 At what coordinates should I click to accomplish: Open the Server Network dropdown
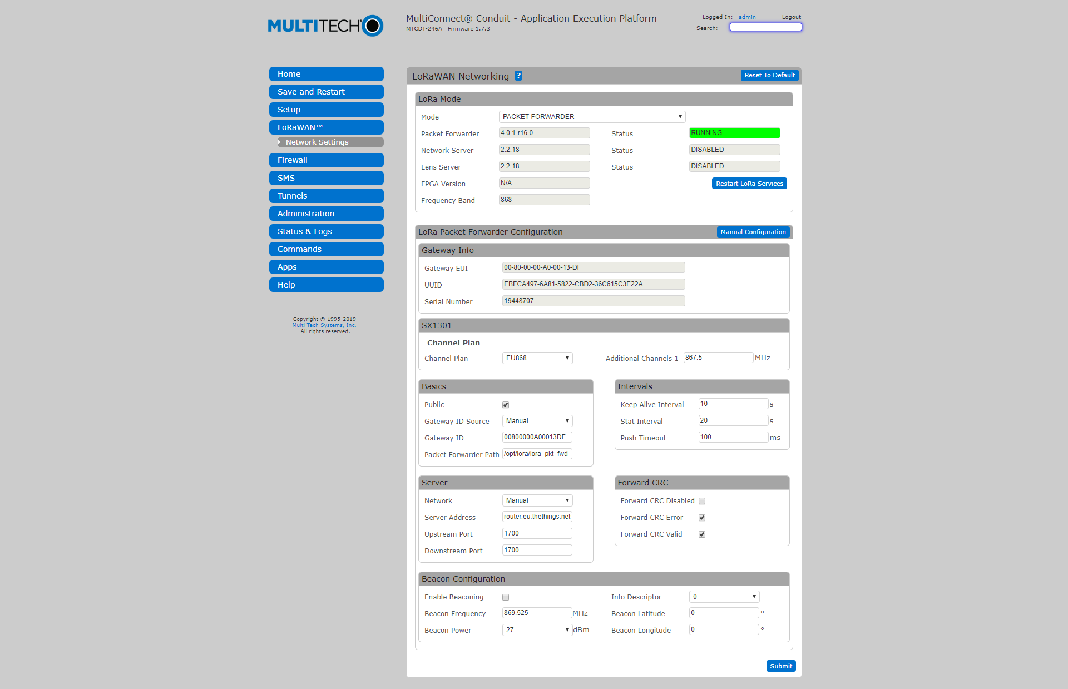pos(537,500)
